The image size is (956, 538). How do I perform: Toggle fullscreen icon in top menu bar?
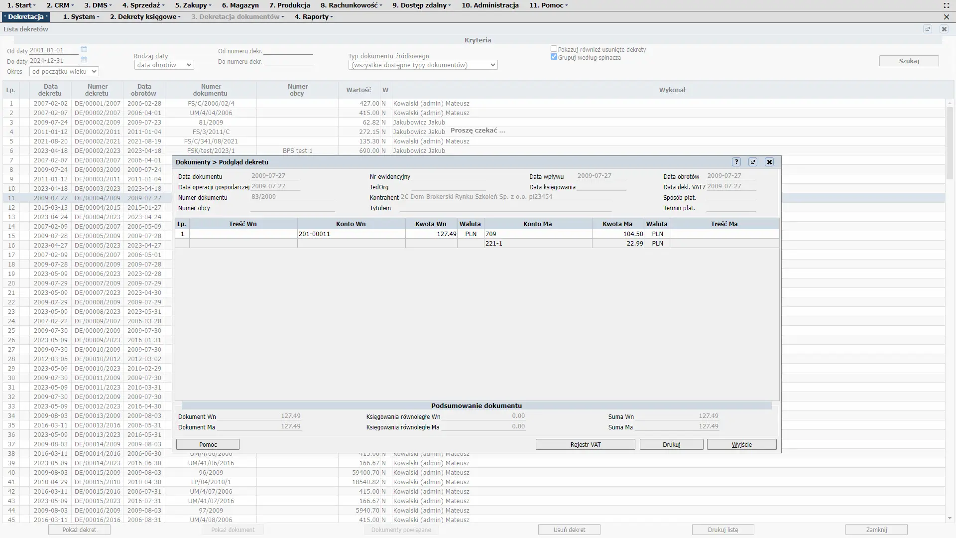(x=947, y=5)
